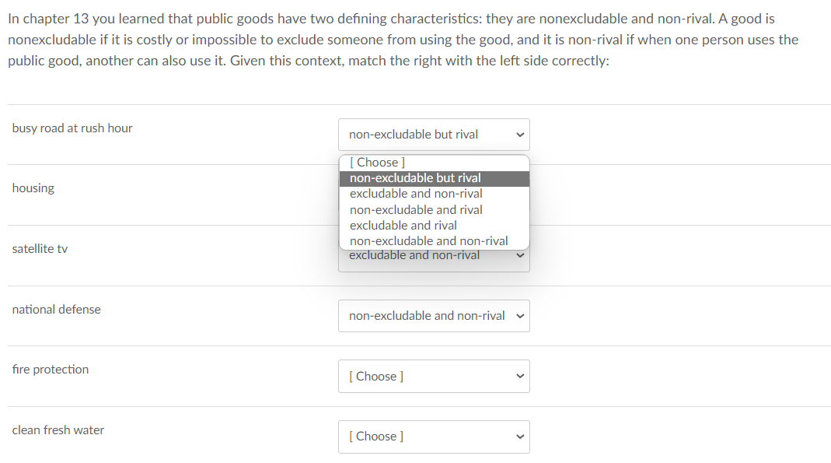Click the chevron icon on the fire protection dropdown
Screen dimensions: 831x463
pos(519,376)
